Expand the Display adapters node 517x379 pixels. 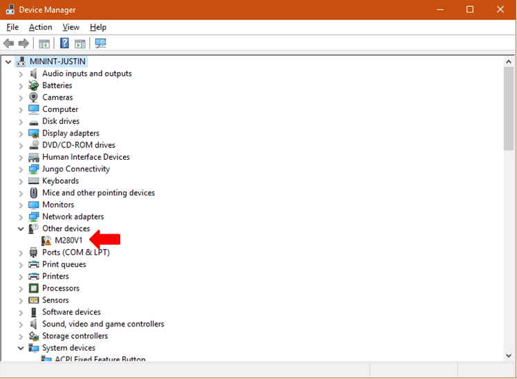click(x=21, y=133)
